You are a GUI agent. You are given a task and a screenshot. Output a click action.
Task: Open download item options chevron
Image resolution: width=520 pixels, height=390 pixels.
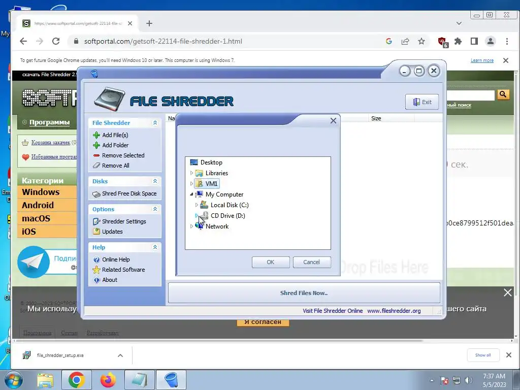(x=120, y=355)
